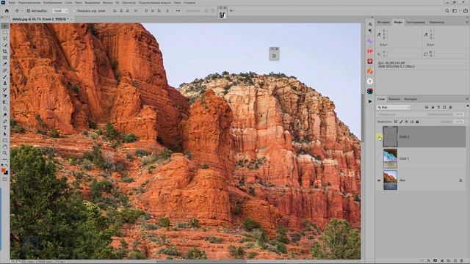This screenshot has width=470, height=264.
Task: Toggle lock image pixels brush icon
Action: pos(401,122)
